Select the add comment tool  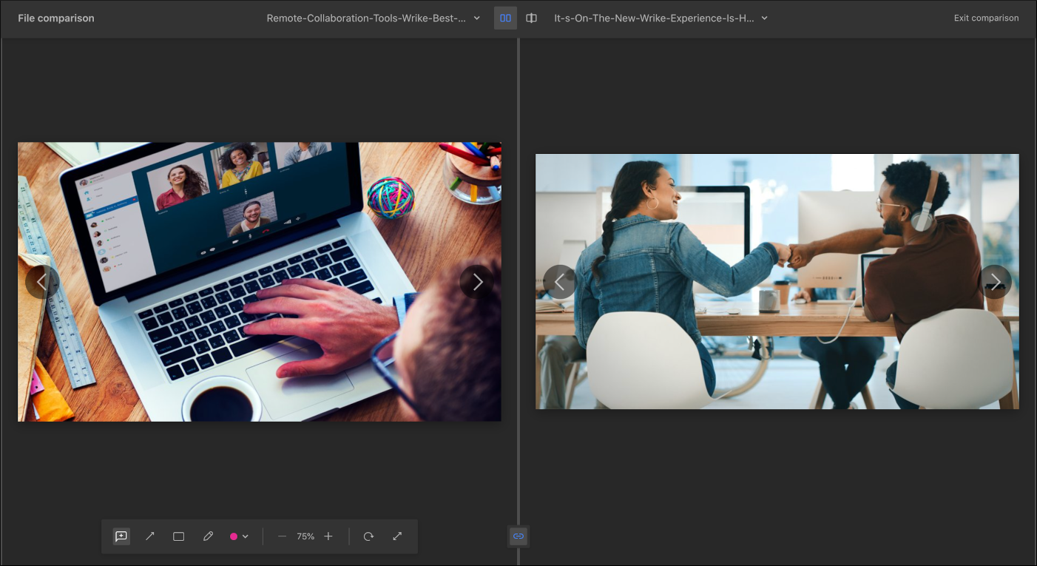pos(121,536)
